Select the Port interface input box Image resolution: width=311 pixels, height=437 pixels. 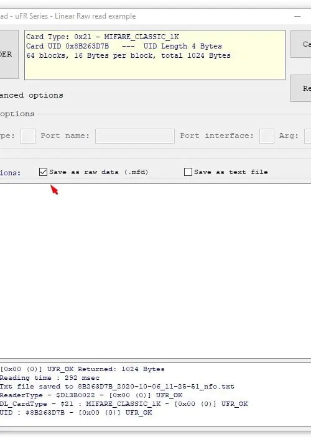(267, 136)
